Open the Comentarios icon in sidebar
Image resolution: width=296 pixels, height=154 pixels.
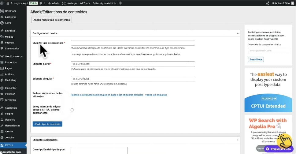(x=2, y=49)
